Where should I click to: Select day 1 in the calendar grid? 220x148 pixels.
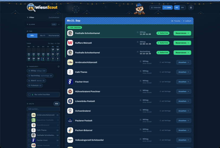43,59
